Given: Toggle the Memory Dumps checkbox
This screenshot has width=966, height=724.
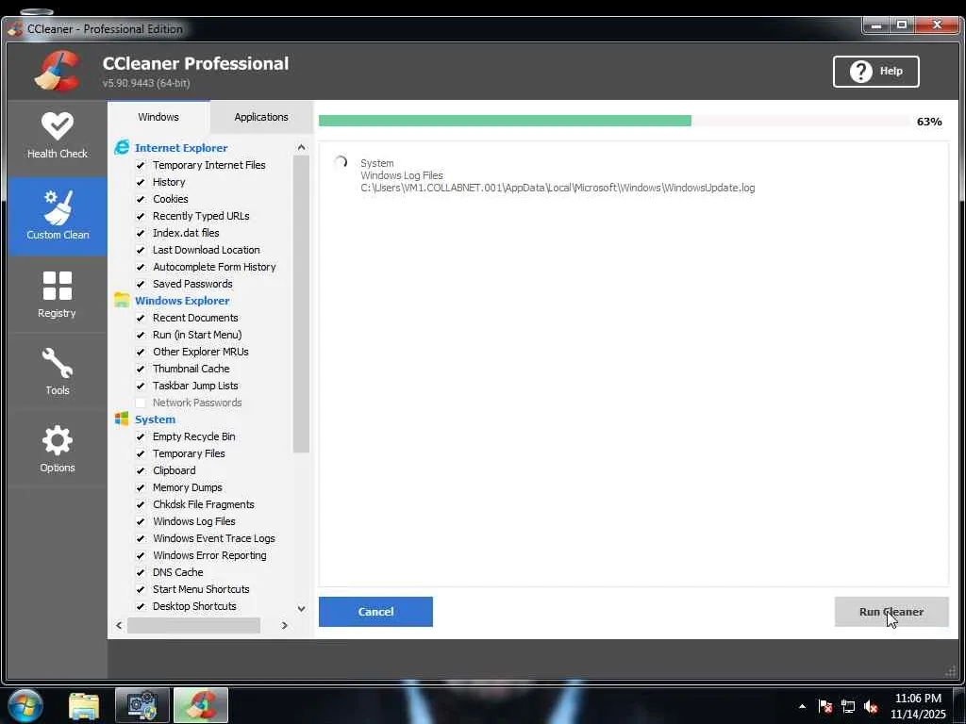Looking at the screenshot, I should click(141, 487).
